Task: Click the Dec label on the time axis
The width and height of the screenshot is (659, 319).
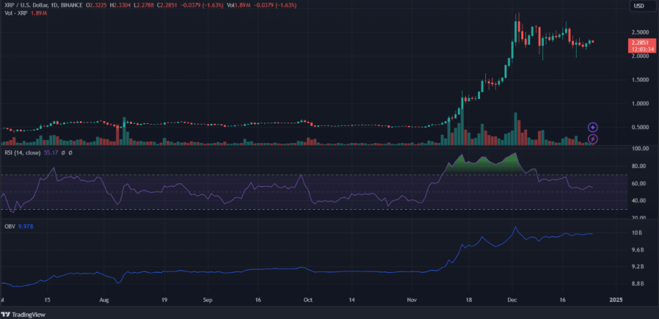Action: click(512, 300)
